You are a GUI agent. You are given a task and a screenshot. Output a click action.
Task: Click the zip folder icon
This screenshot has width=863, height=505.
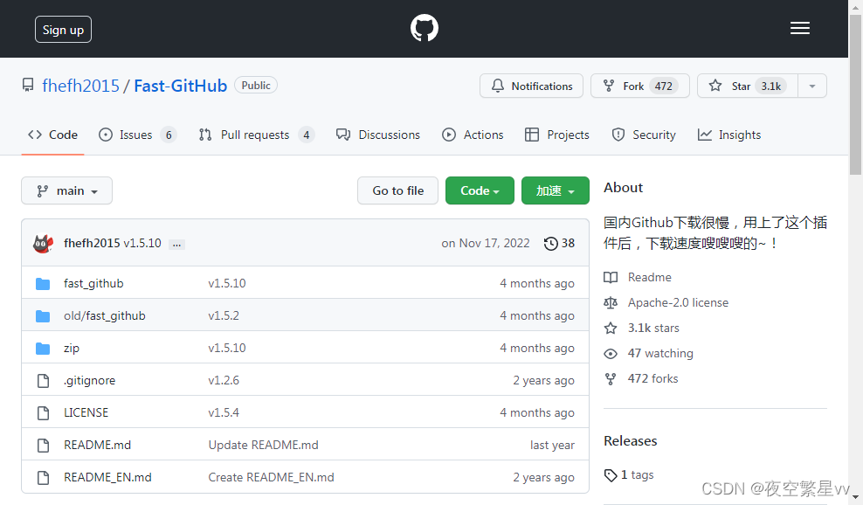click(43, 349)
